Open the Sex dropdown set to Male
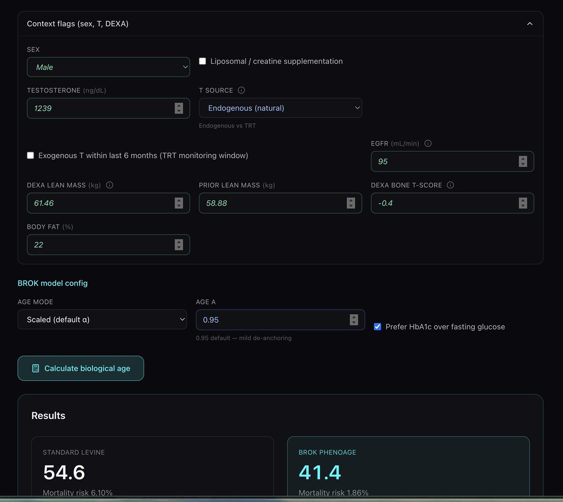Screen dimensions: 563x502 point(108,67)
